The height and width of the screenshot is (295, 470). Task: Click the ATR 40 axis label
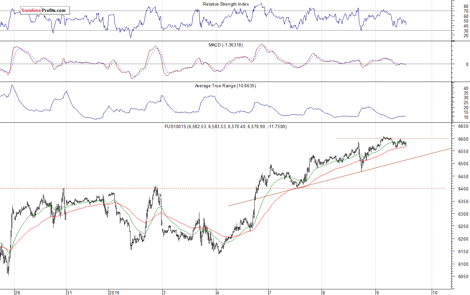(x=466, y=88)
